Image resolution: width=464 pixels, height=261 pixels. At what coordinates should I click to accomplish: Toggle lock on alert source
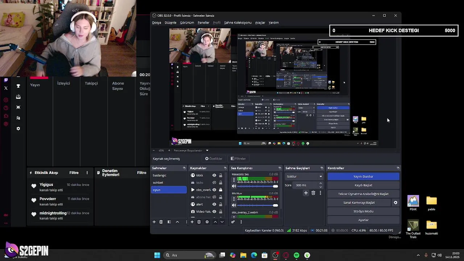220,204
